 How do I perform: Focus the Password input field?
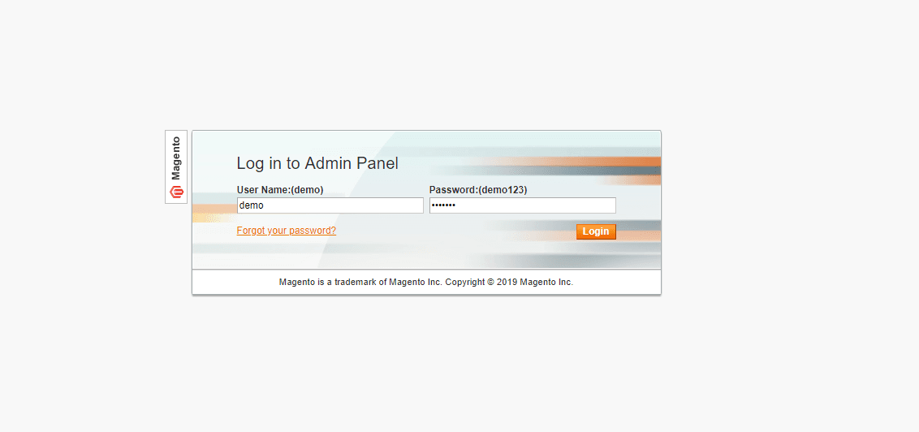(x=522, y=205)
